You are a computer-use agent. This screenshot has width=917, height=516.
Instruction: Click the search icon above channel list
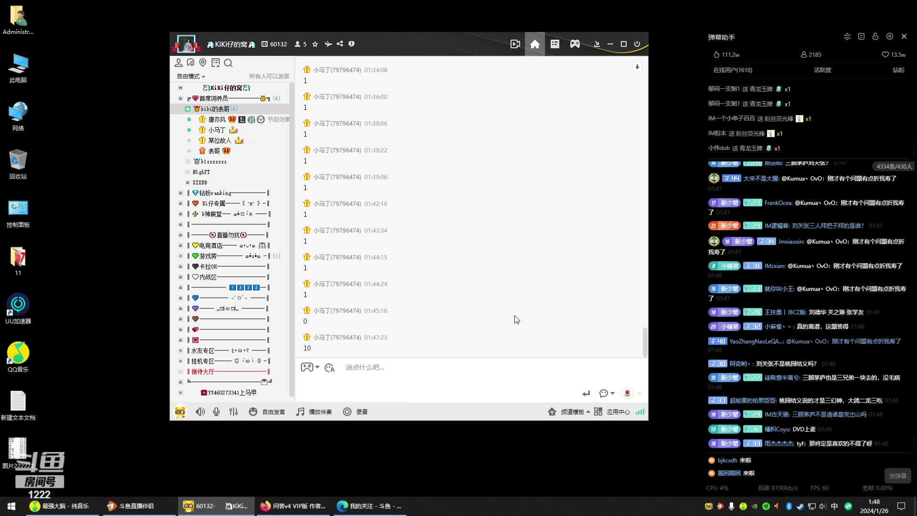(228, 63)
